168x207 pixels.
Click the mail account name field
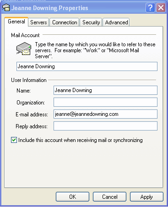tap(87, 66)
